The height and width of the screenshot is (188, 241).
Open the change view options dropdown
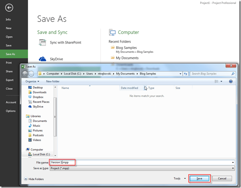click(221, 82)
